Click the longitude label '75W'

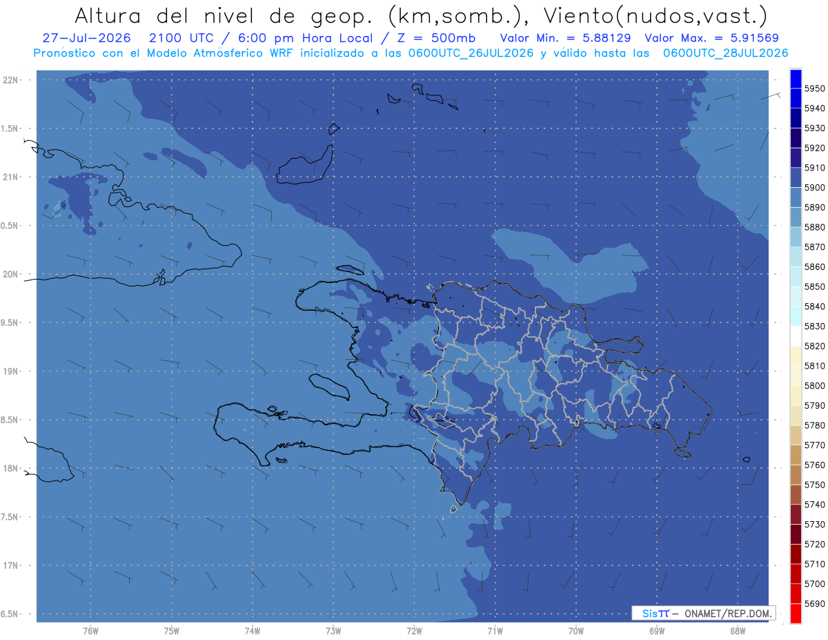point(172,631)
